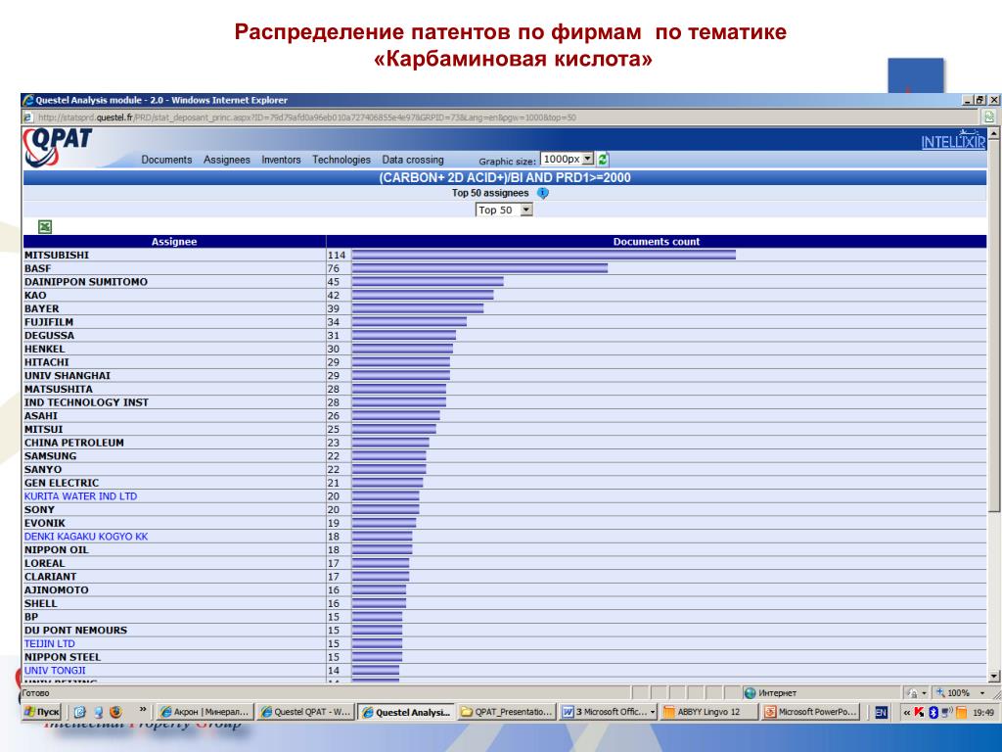Click the BASF bar in the chart
The image size is (1002, 752).
479,268
